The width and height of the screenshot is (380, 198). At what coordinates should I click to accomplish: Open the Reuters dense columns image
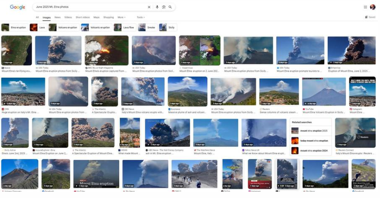coord(279,92)
